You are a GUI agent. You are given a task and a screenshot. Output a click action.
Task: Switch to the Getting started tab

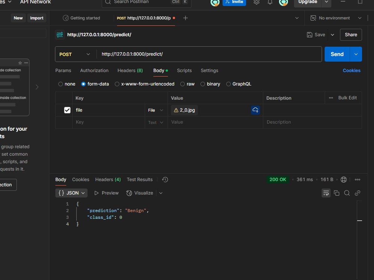click(81, 18)
